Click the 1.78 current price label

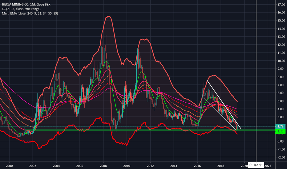(x=280, y=126)
